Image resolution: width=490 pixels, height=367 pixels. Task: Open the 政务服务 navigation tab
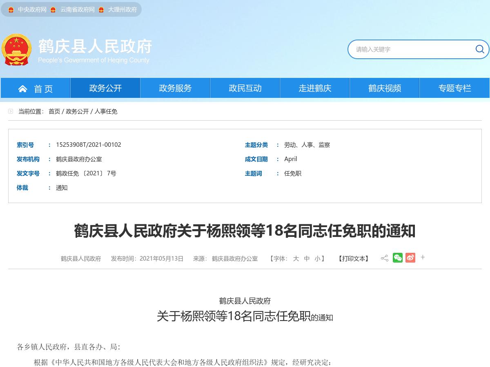(x=175, y=88)
